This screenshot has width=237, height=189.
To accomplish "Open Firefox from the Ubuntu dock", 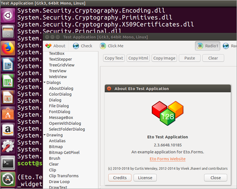I will point(8,48).
